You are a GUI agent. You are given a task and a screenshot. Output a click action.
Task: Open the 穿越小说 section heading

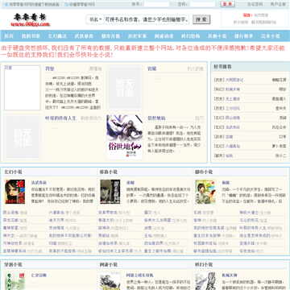click(x=13, y=265)
